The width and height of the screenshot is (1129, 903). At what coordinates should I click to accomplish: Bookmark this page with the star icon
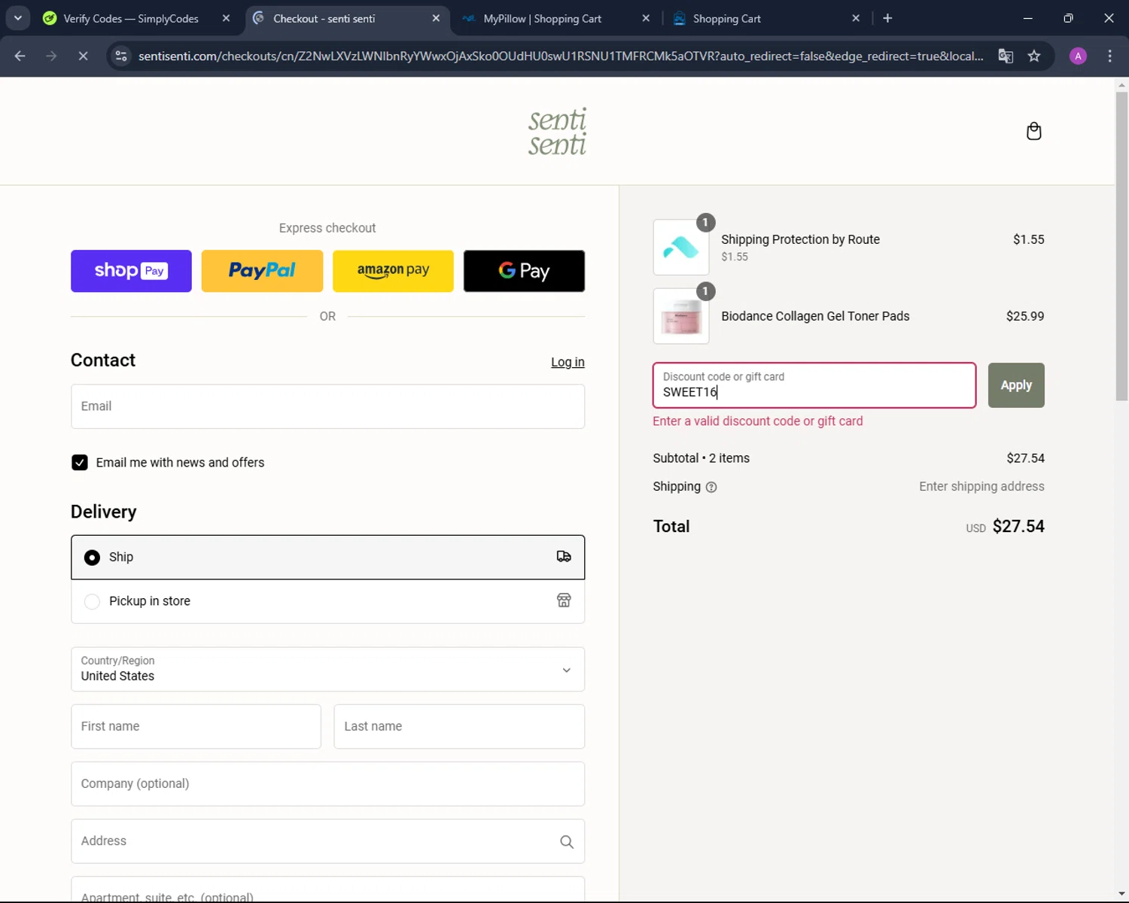pos(1034,56)
